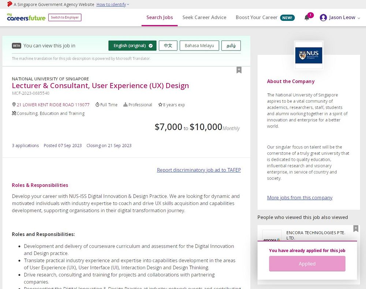This screenshot has height=289, width=366.
Task: Select English (original) language
Action: 132,46
